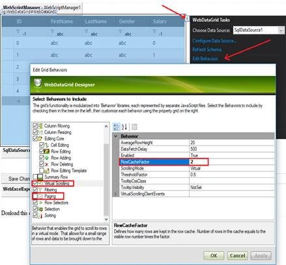Click the OK button
The image size is (286, 265).
click(x=214, y=256)
